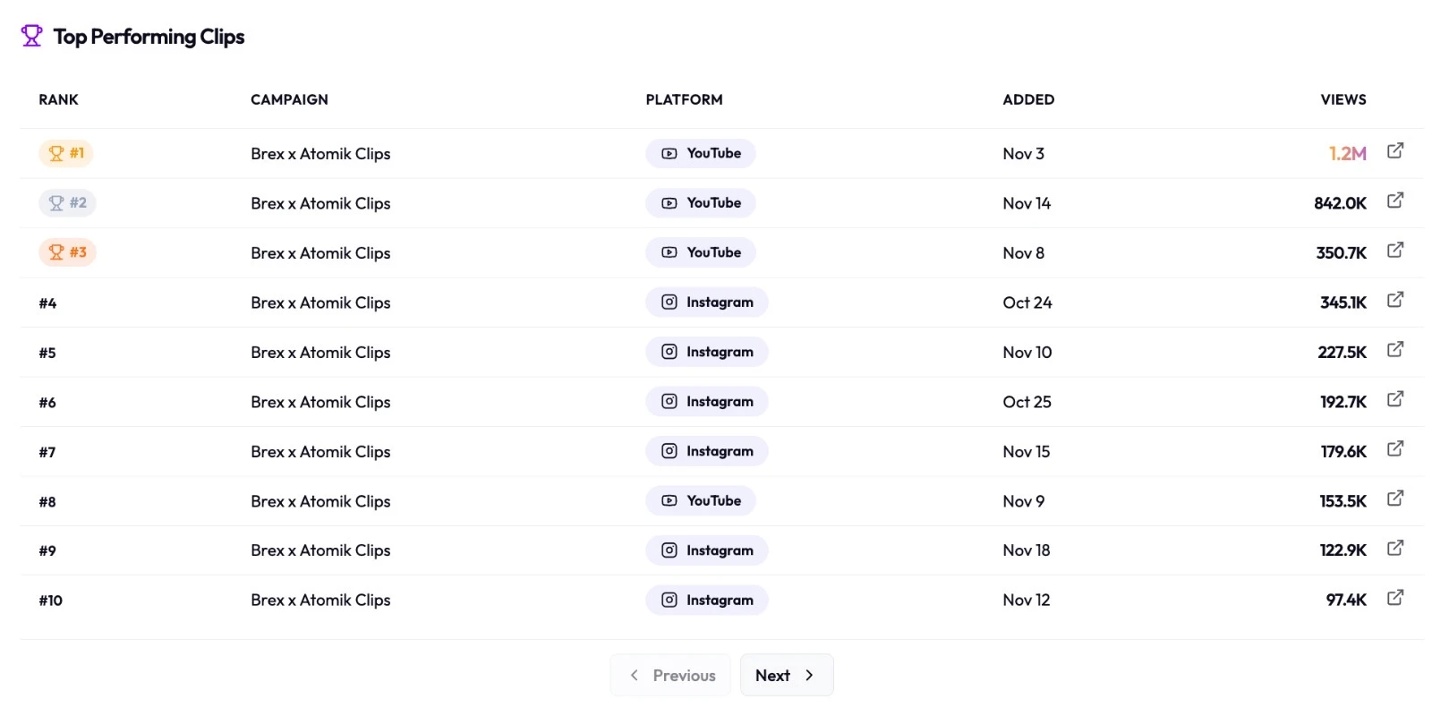Viewport: 1432px width, 716px height.
Task: Select the Instagram platform badge on rank #7
Action: pyautogui.click(x=706, y=451)
